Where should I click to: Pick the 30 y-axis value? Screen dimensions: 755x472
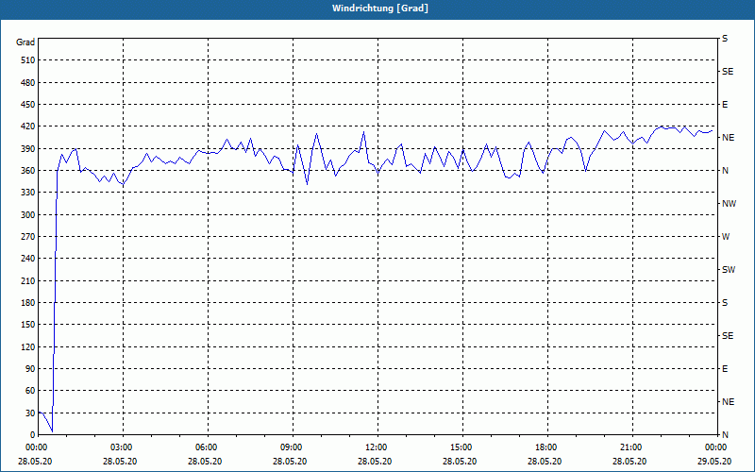(x=30, y=413)
